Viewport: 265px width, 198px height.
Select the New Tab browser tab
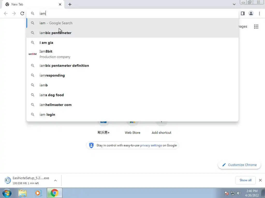33,4
